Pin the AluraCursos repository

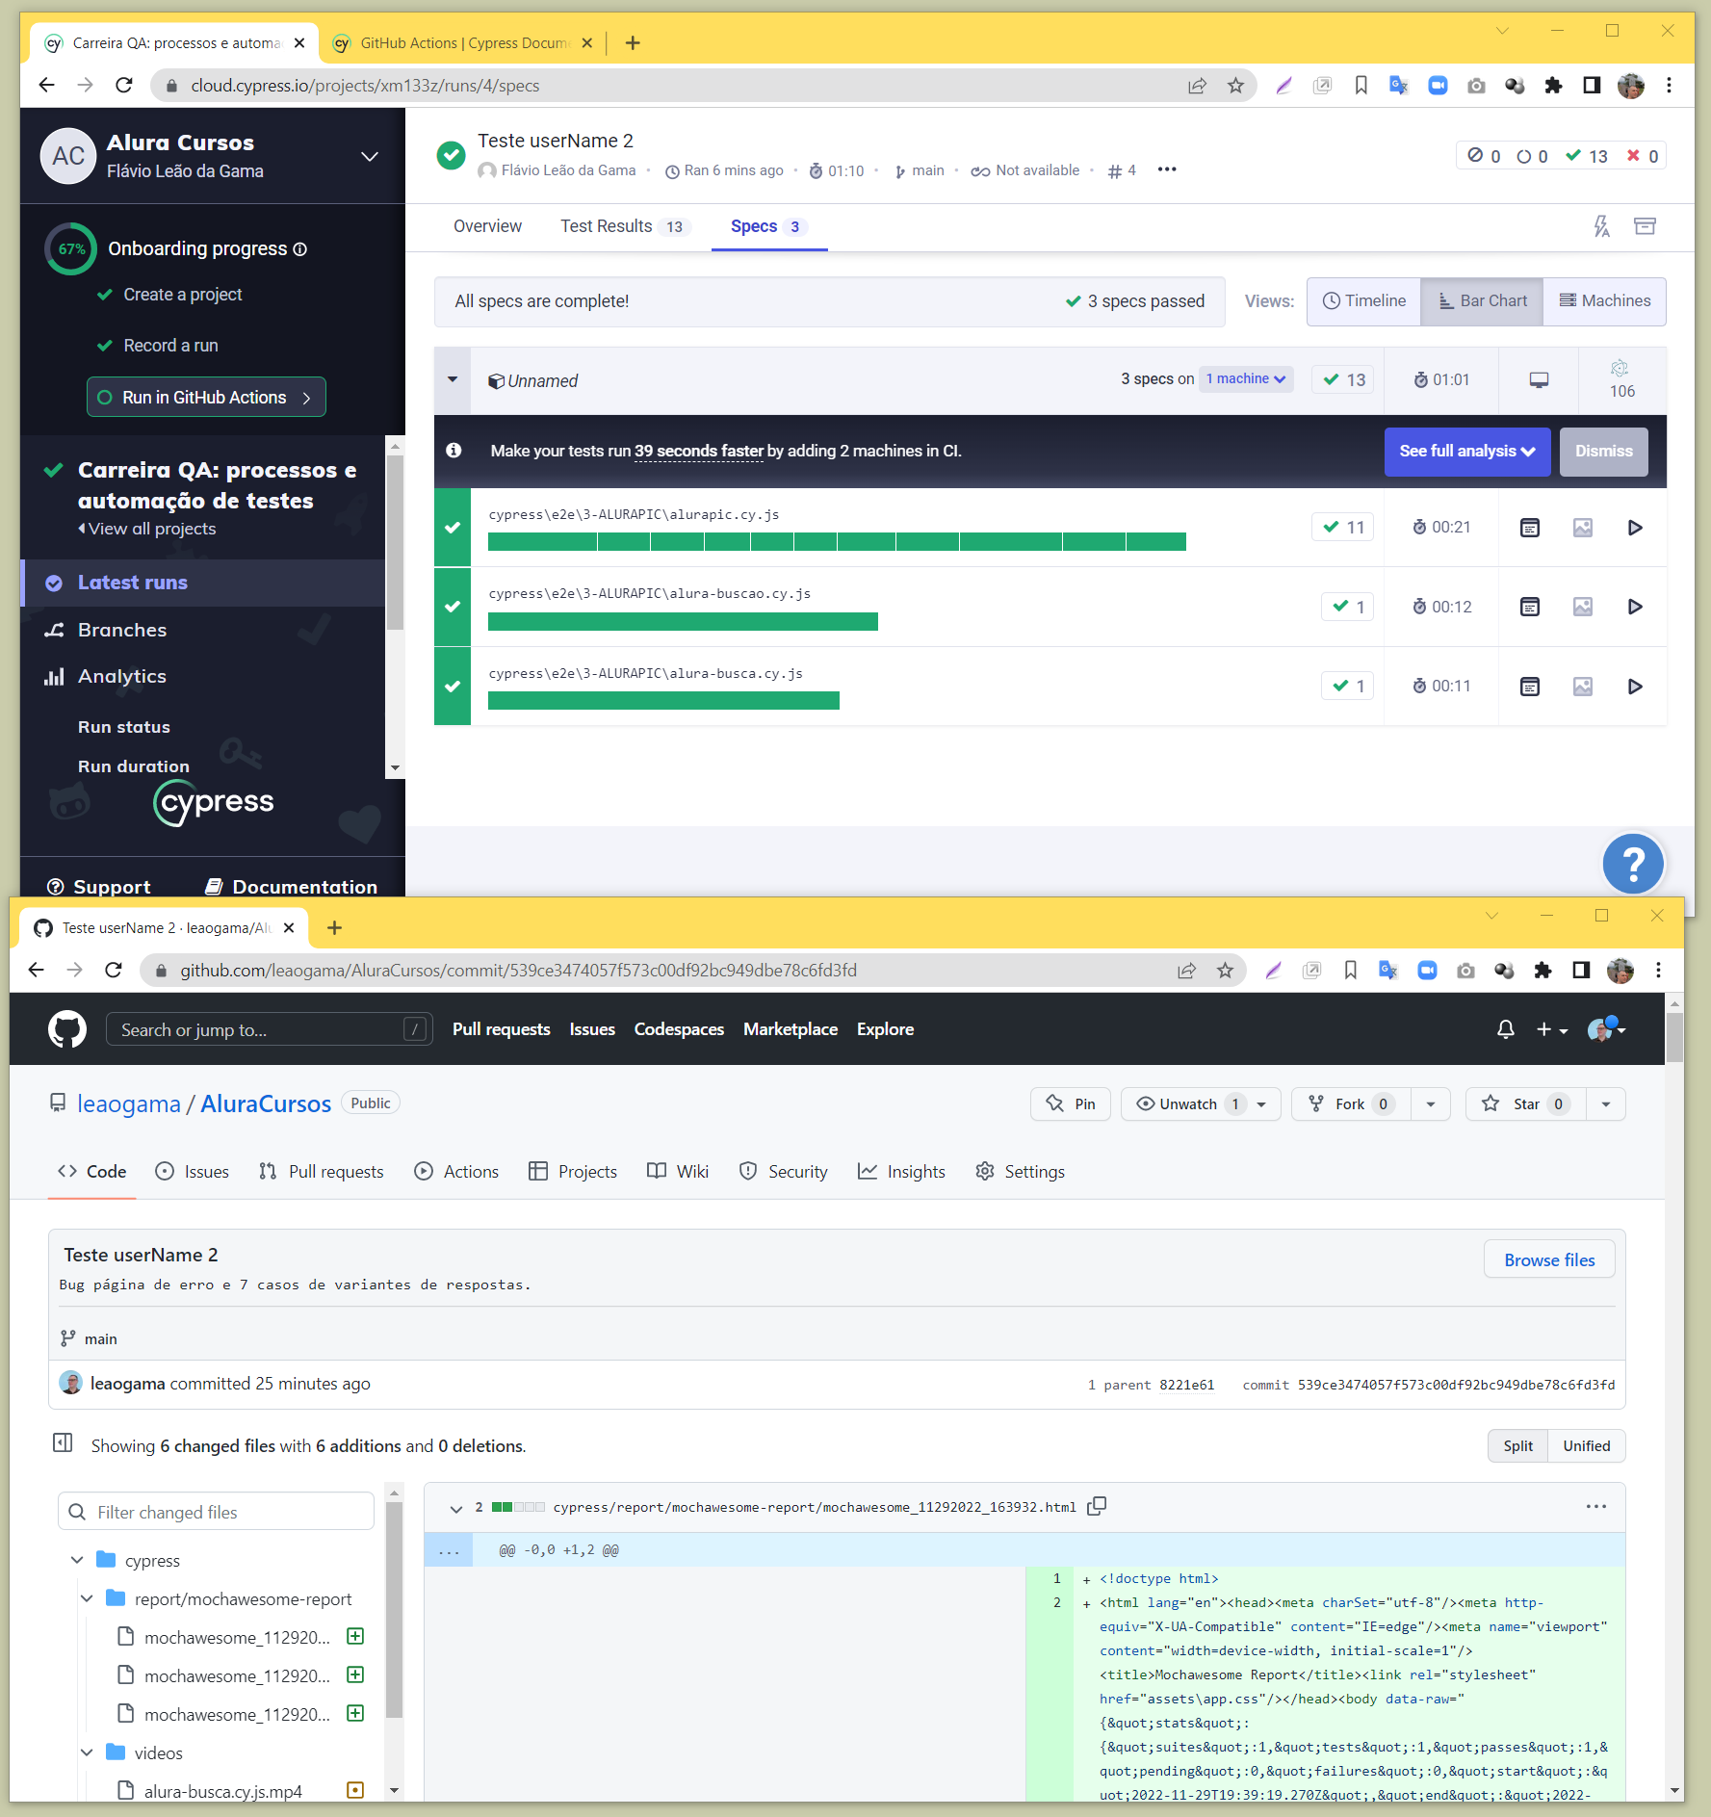1071,1104
